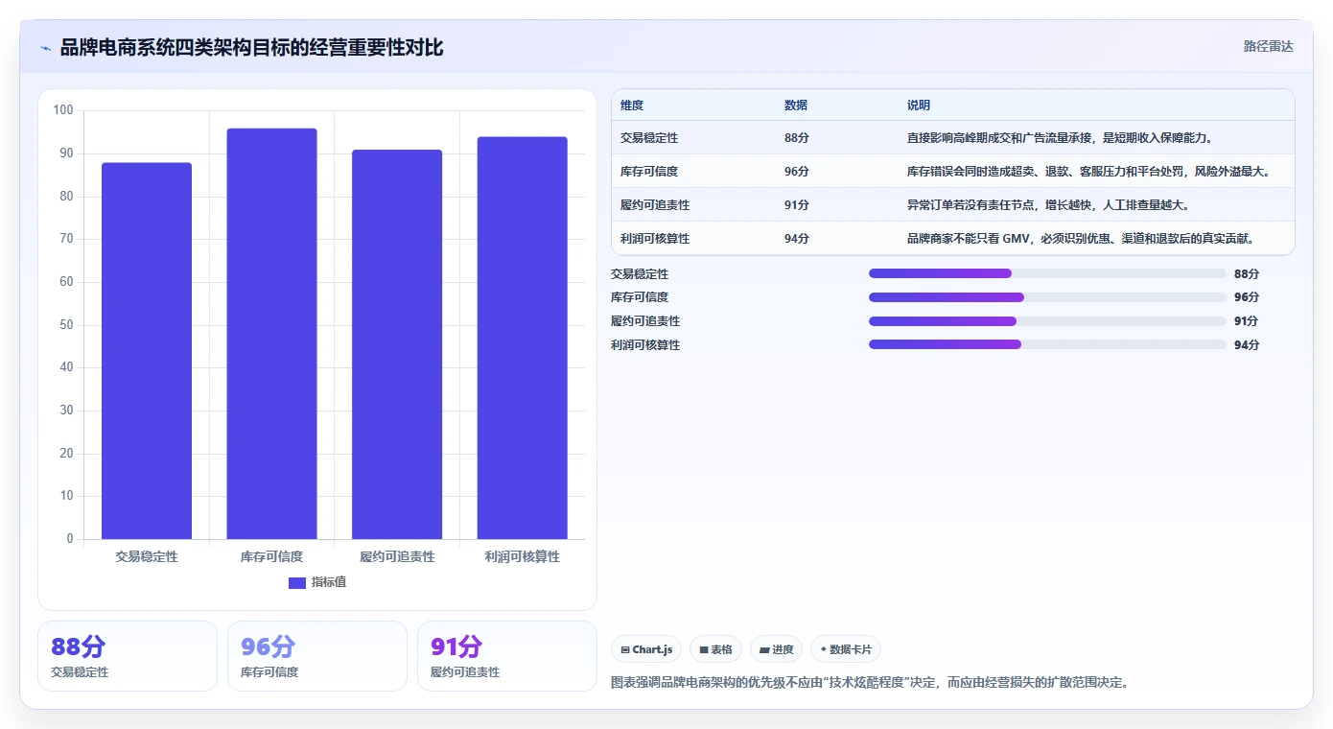1333x729 pixels.
Task: Open the 91分 履约可追责性 data card
Action: (x=507, y=656)
